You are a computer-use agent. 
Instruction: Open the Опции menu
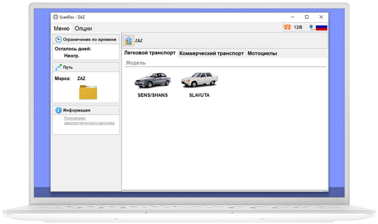[x=83, y=28]
